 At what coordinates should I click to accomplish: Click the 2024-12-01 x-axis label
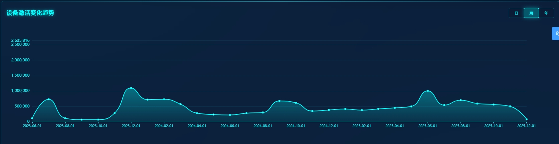tap(328, 126)
